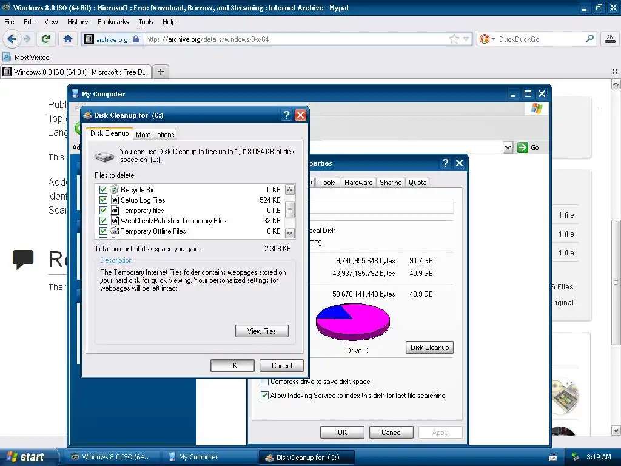Switch to My Computer taskbar button

209,457
